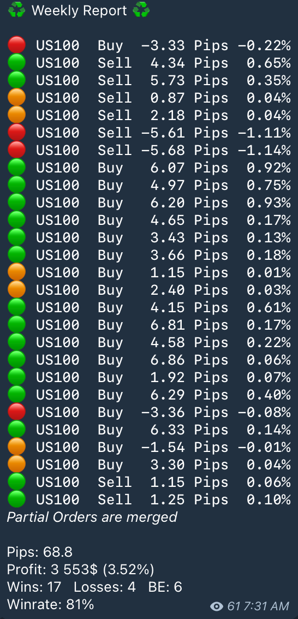Click the Pips: 68.8 summary line

pyautogui.click(x=39, y=552)
